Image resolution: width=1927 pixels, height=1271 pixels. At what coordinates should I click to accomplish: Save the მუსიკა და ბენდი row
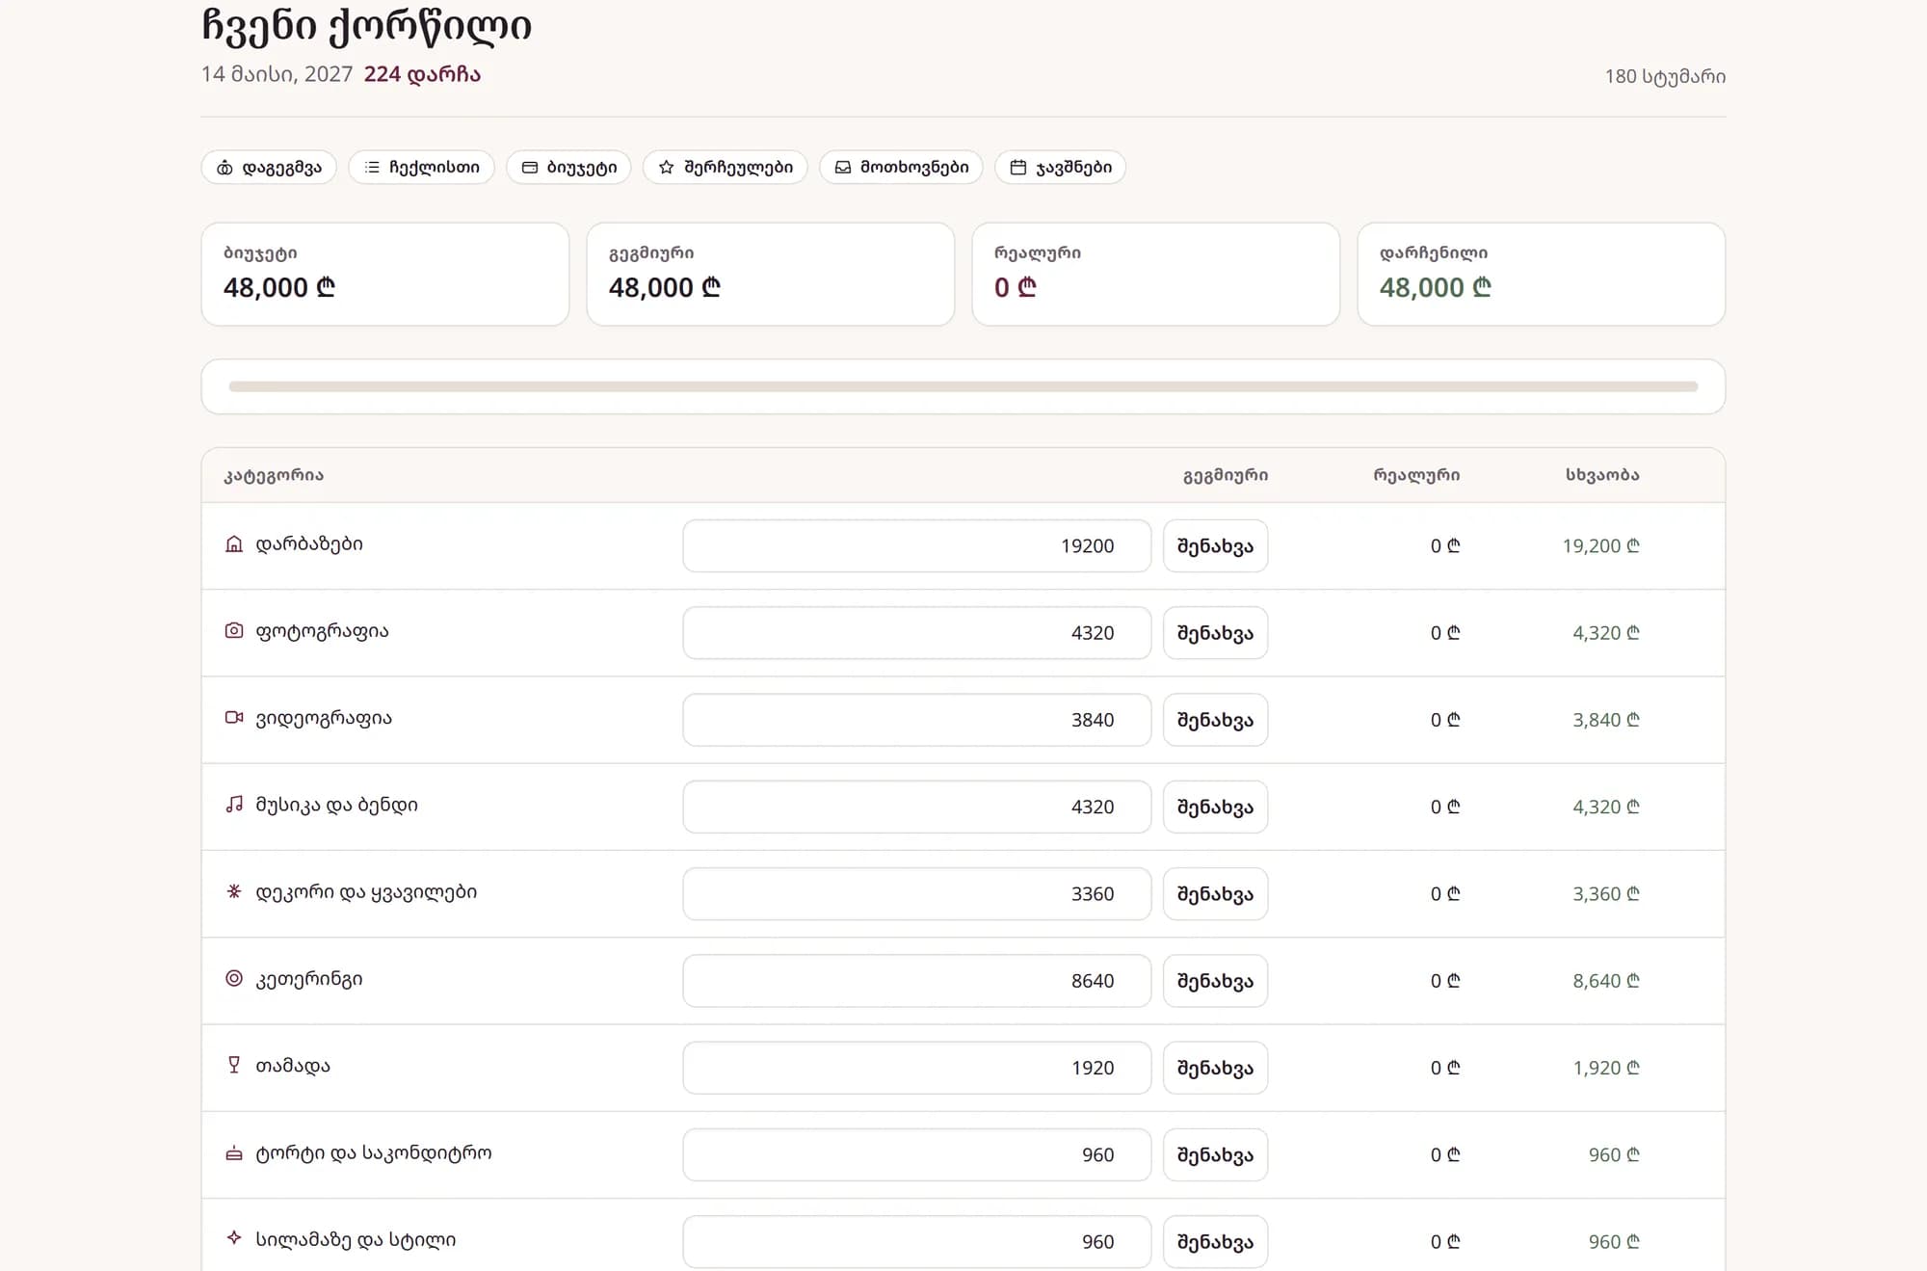1215,807
